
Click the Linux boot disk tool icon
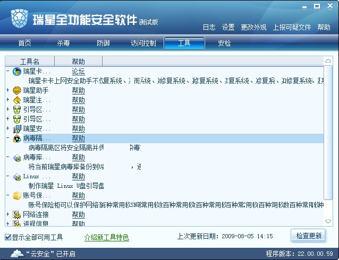(17, 177)
